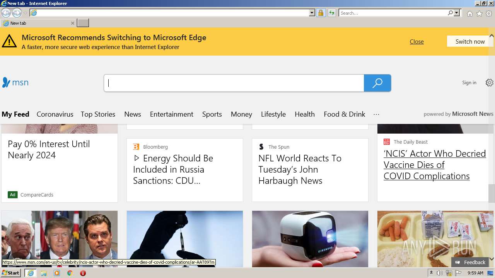Expand more categories ellipsis menu
This screenshot has width=495, height=278.
coord(376,114)
